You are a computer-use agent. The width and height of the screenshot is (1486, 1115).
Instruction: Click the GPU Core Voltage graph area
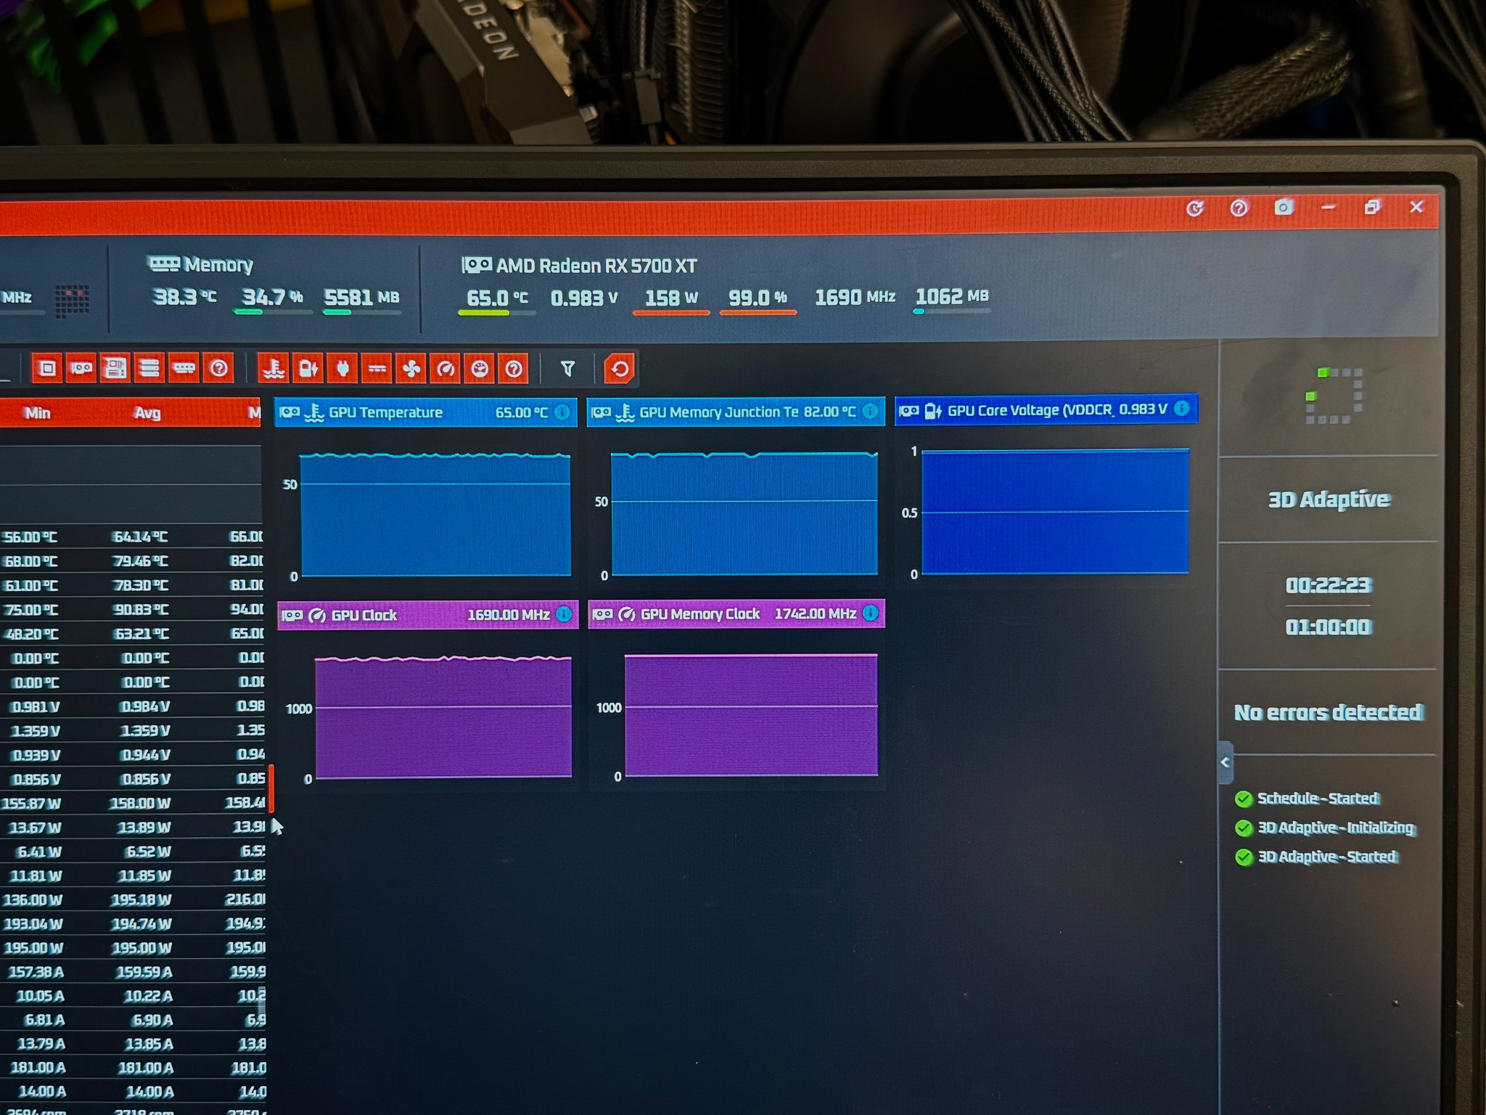point(1055,512)
